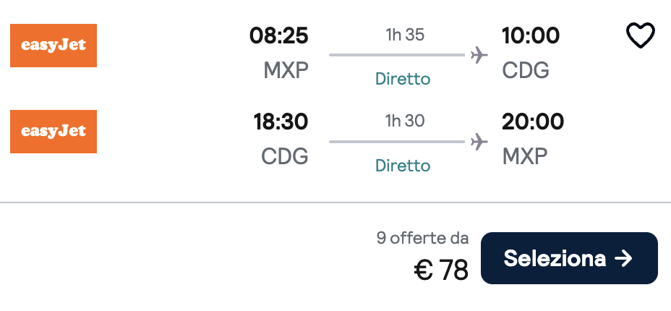Click the 20:00 return arrival time
The image size is (671, 311).
[x=532, y=122]
